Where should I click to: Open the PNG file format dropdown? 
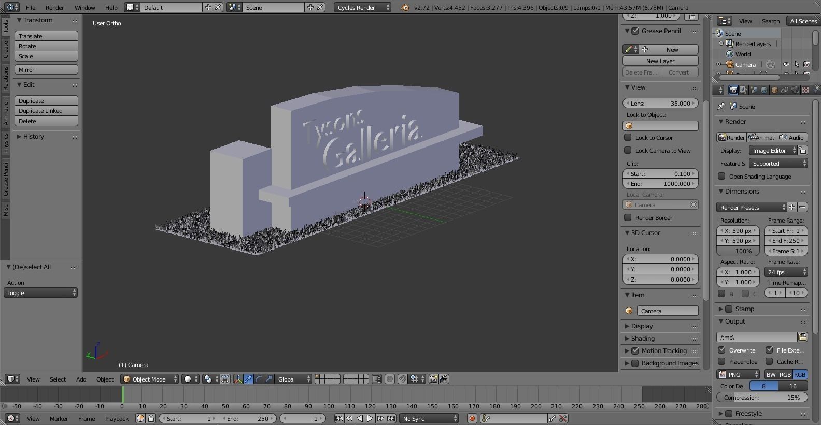(x=739, y=374)
